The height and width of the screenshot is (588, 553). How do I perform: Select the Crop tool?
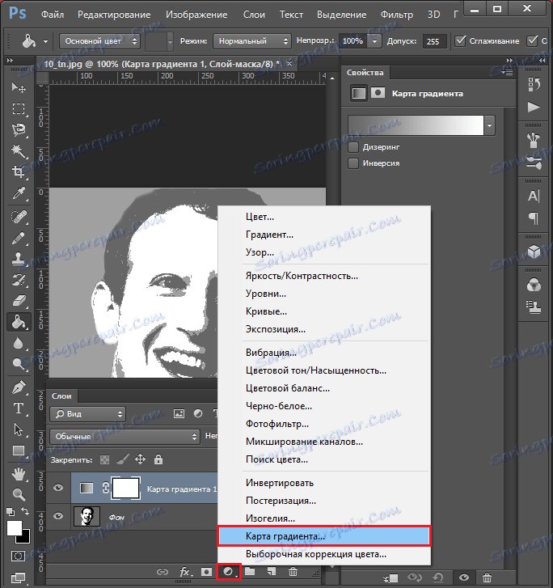click(18, 171)
